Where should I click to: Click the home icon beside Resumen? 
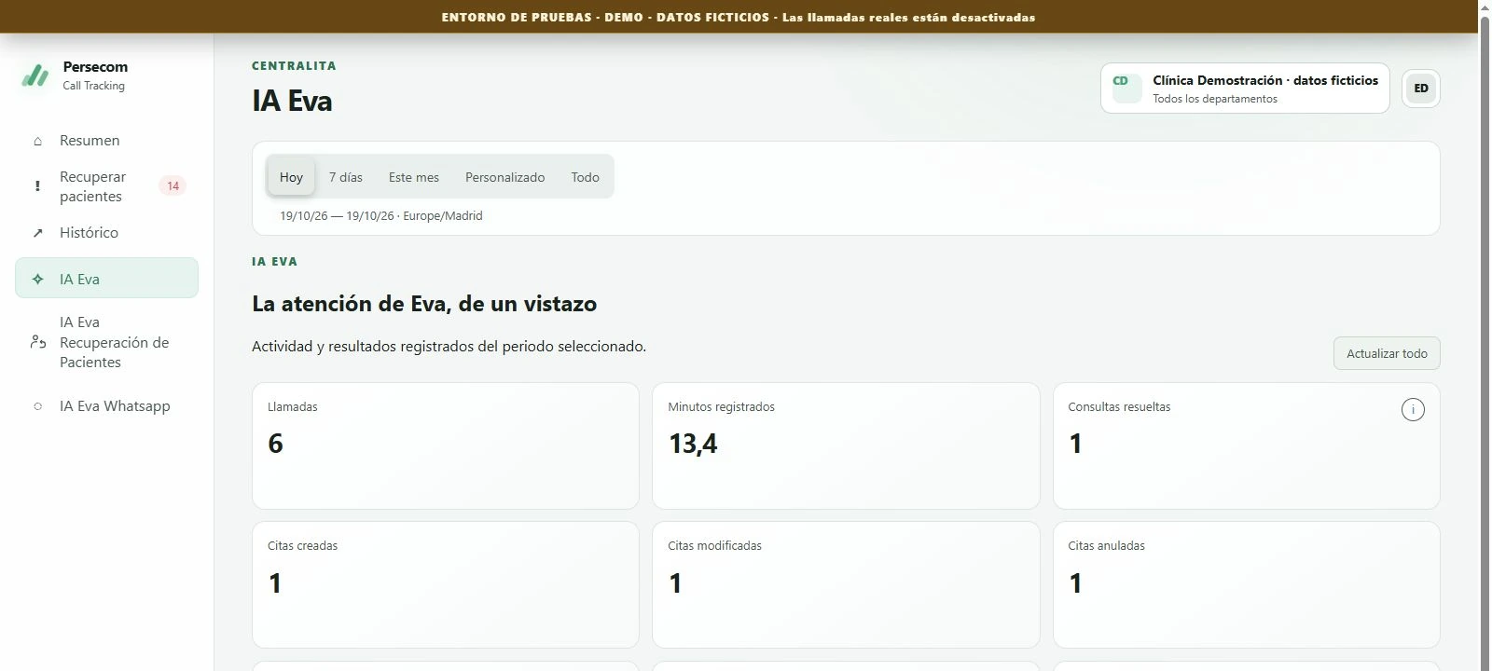(37, 142)
